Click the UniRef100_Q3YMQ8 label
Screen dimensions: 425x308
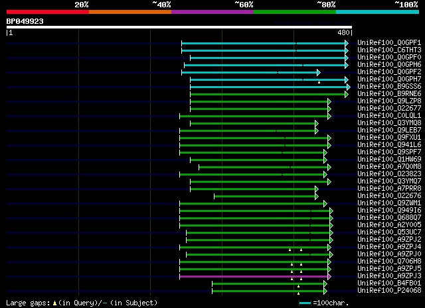389,123
